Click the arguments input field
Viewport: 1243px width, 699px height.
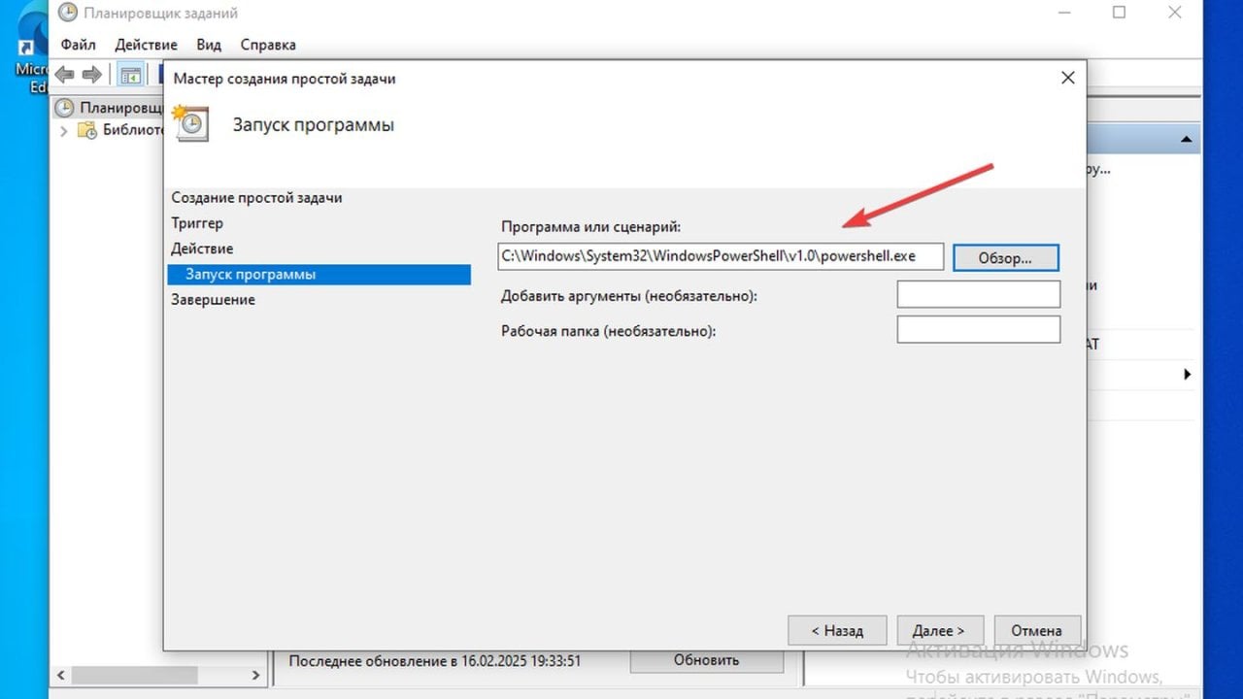[x=978, y=294]
